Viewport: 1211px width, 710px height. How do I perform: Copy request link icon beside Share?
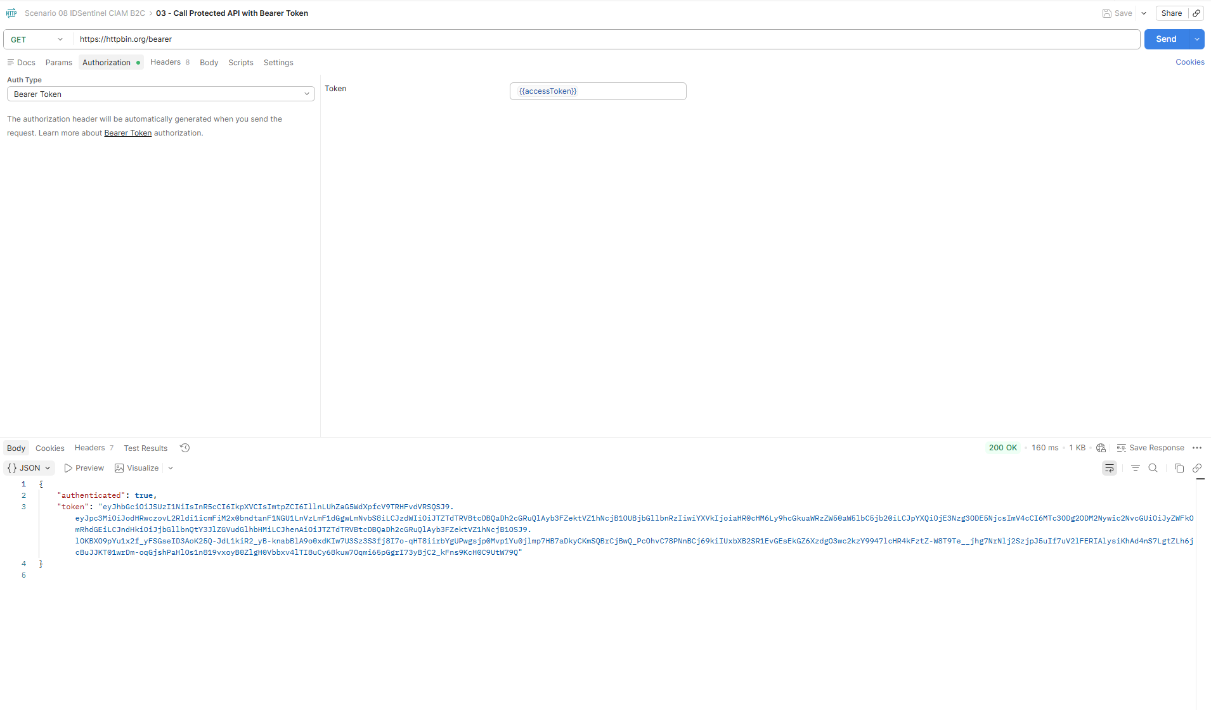[x=1196, y=13]
